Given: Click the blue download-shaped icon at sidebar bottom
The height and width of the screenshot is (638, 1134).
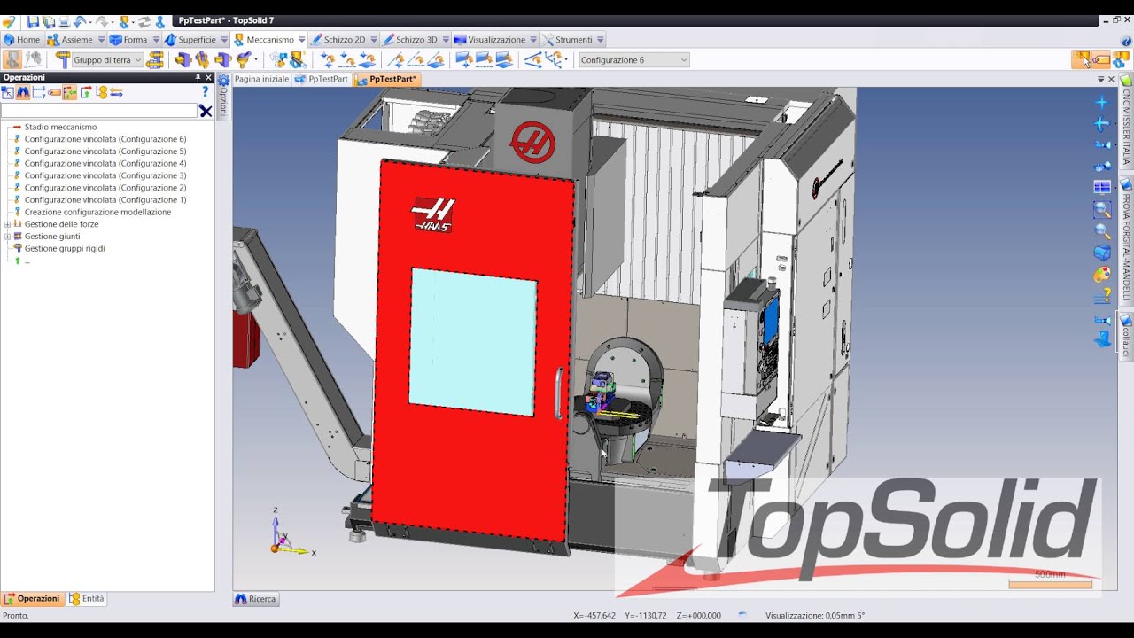Looking at the screenshot, I should pos(1102,340).
